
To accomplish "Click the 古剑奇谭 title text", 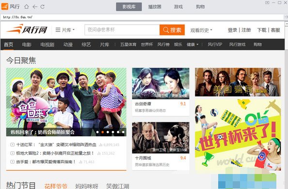I will click(143, 104).
